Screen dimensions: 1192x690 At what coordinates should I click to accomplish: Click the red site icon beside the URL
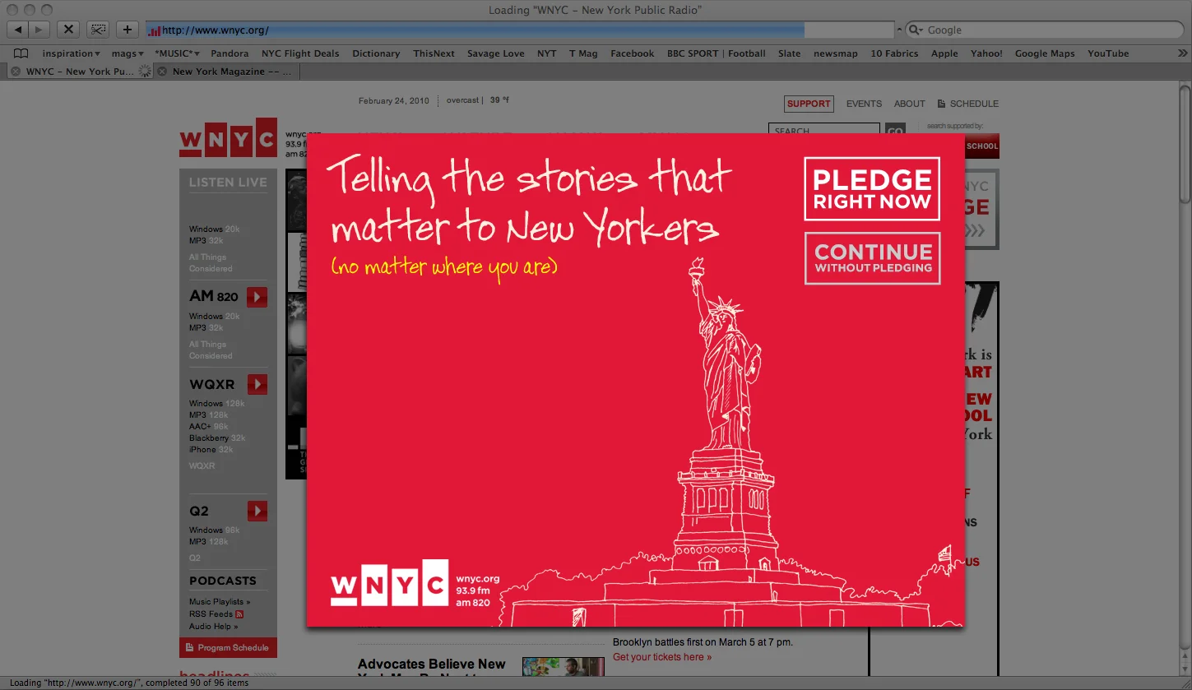click(154, 30)
